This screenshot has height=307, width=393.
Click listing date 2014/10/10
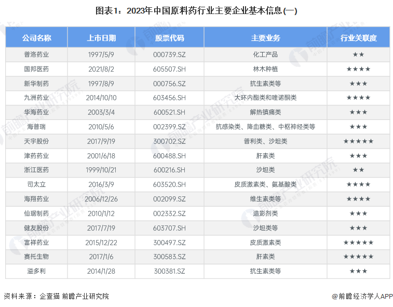(101, 98)
